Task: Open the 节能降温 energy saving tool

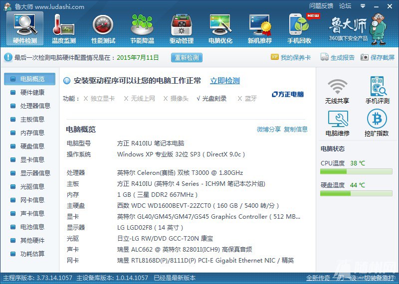Action: pyautogui.click(x=142, y=28)
